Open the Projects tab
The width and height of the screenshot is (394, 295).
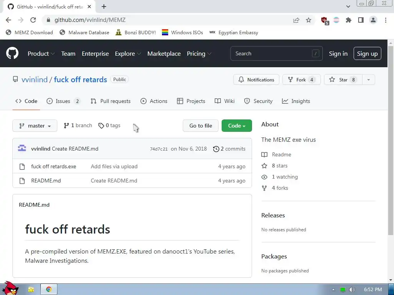tap(191, 101)
